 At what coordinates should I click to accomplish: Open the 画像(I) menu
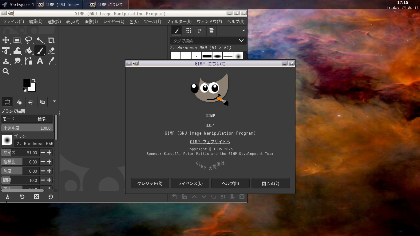coord(91,22)
